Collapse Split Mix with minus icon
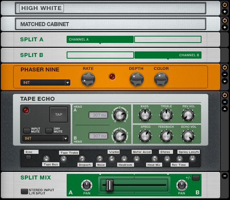This screenshot has height=200, width=230. coord(224,176)
